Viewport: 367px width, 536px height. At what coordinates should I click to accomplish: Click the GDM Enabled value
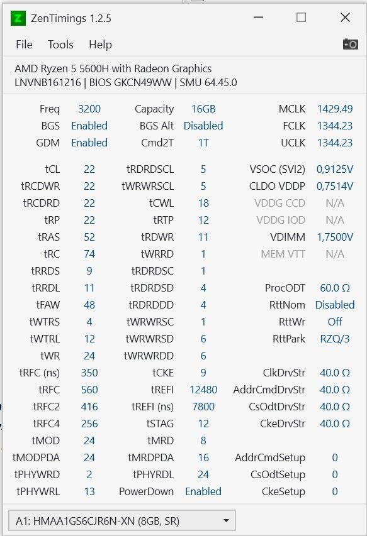pos(89,143)
